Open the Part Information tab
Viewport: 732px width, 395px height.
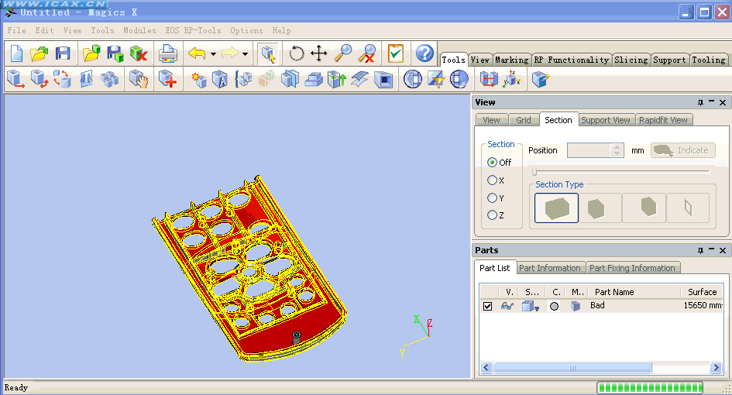tap(550, 268)
